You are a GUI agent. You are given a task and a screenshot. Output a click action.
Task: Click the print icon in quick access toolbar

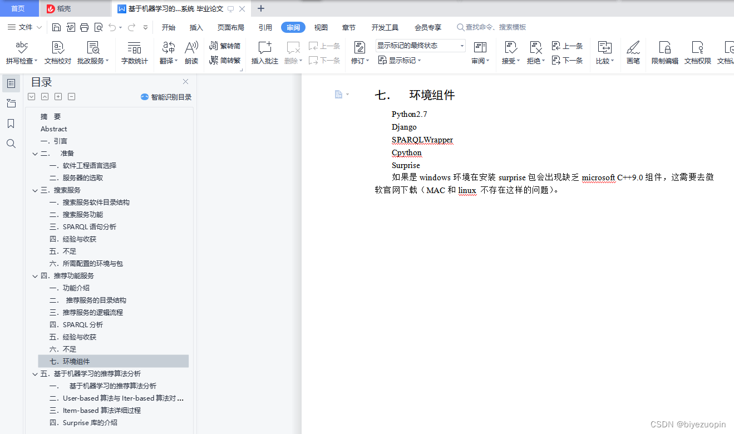pos(84,27)
